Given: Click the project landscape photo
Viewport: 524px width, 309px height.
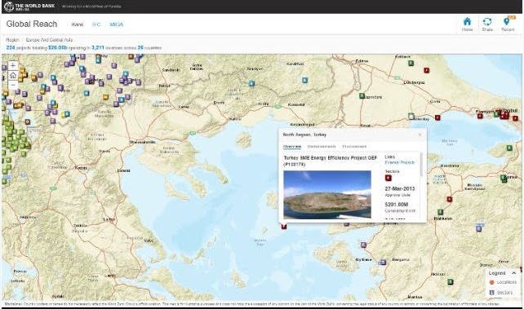Looking at the screenshot, I should point(327,195).
